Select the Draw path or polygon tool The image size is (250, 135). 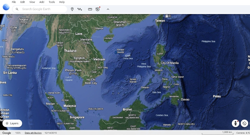coord(80,9)
